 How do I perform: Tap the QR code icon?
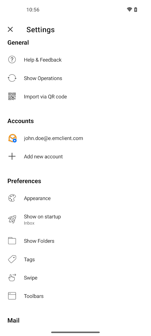12,96
